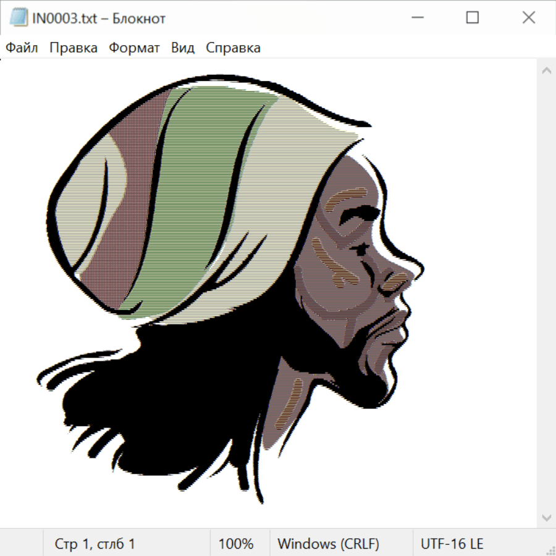Open the Файл menu
Viewport: 556px width, 556px height.
[22, 48]
